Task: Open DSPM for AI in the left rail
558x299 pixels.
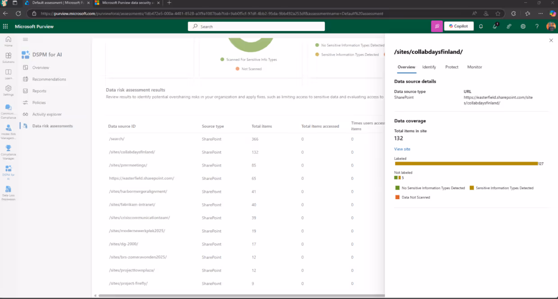Action: click(x=8, y=173)
